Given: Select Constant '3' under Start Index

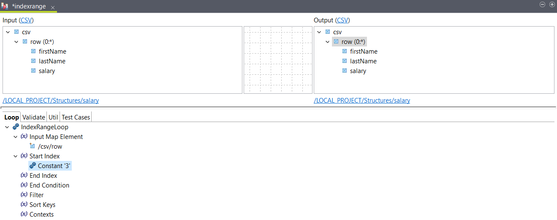Looking at the screenshot, I should [54, 166].
